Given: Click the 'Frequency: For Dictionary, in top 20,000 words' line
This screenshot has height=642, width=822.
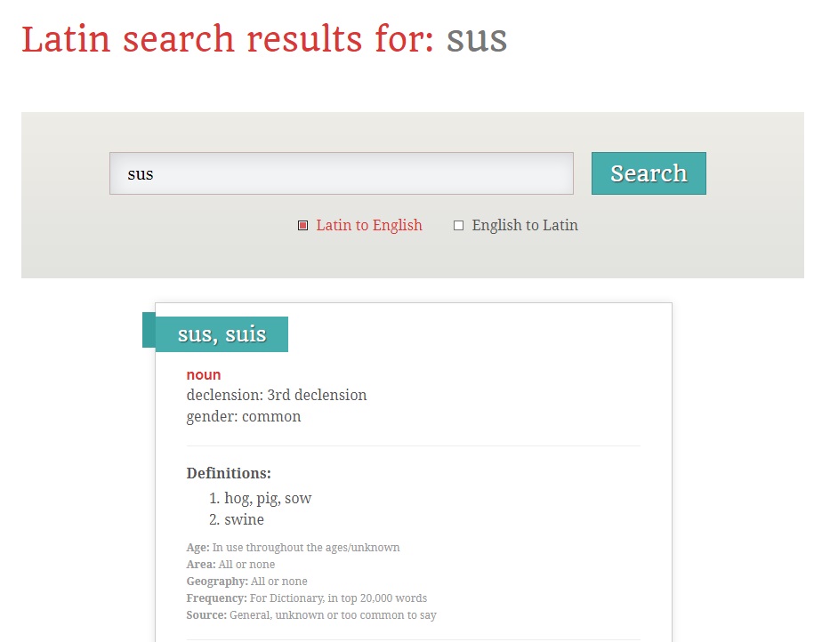Looking at the screenshot, I should [x=307, y=598].
